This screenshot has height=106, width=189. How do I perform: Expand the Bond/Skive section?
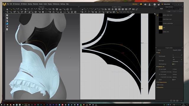coord(157,87)
